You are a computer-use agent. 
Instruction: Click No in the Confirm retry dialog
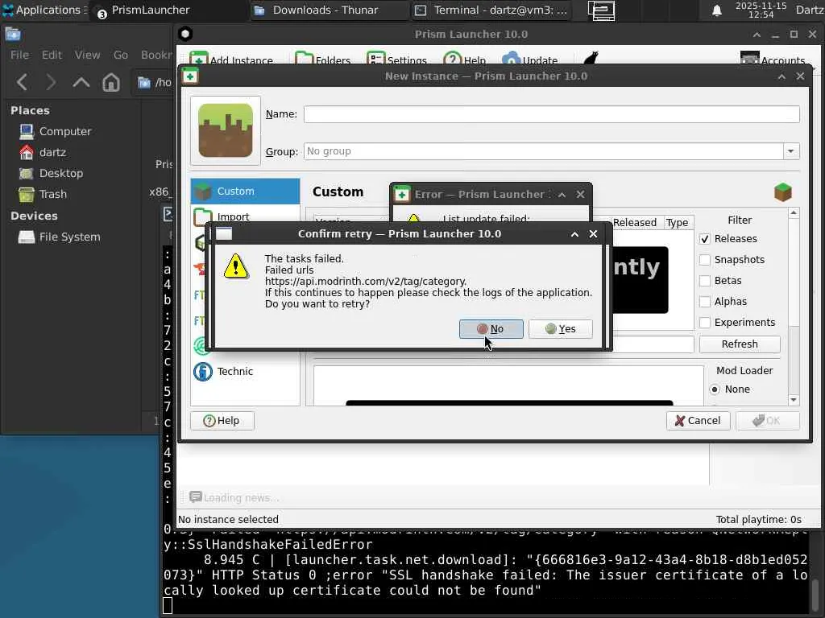[x=491, y=329]
